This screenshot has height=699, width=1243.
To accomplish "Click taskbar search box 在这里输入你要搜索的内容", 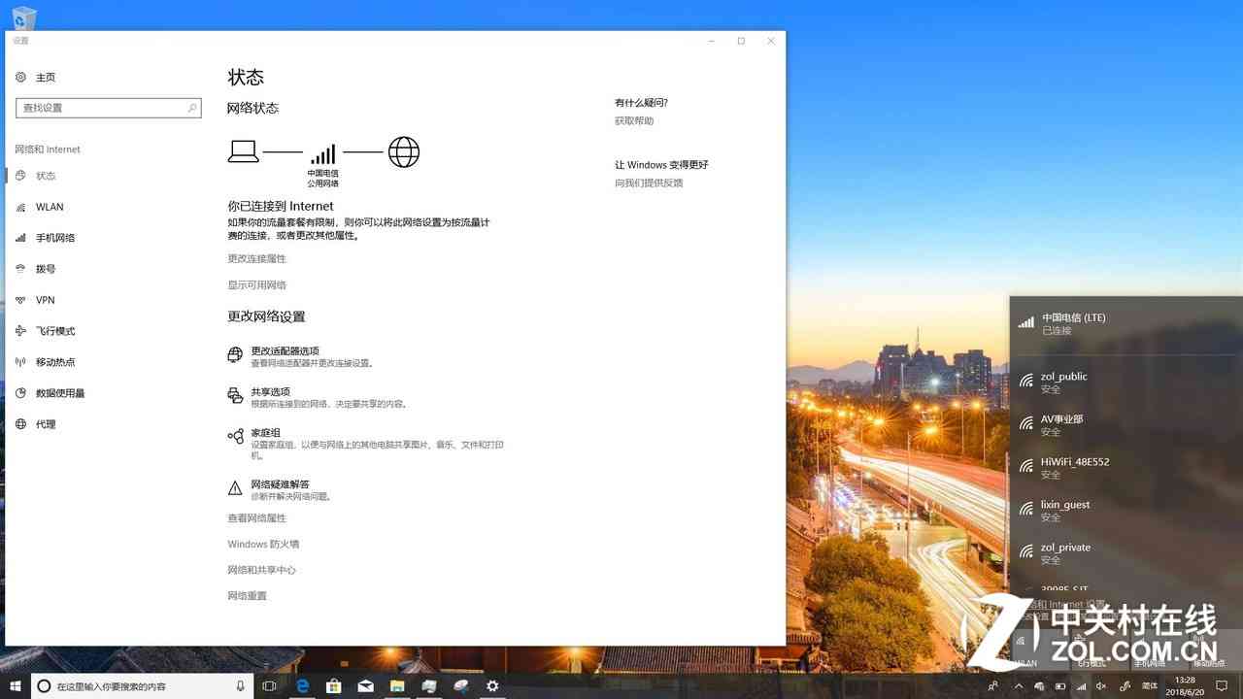I will click(143, 686).
